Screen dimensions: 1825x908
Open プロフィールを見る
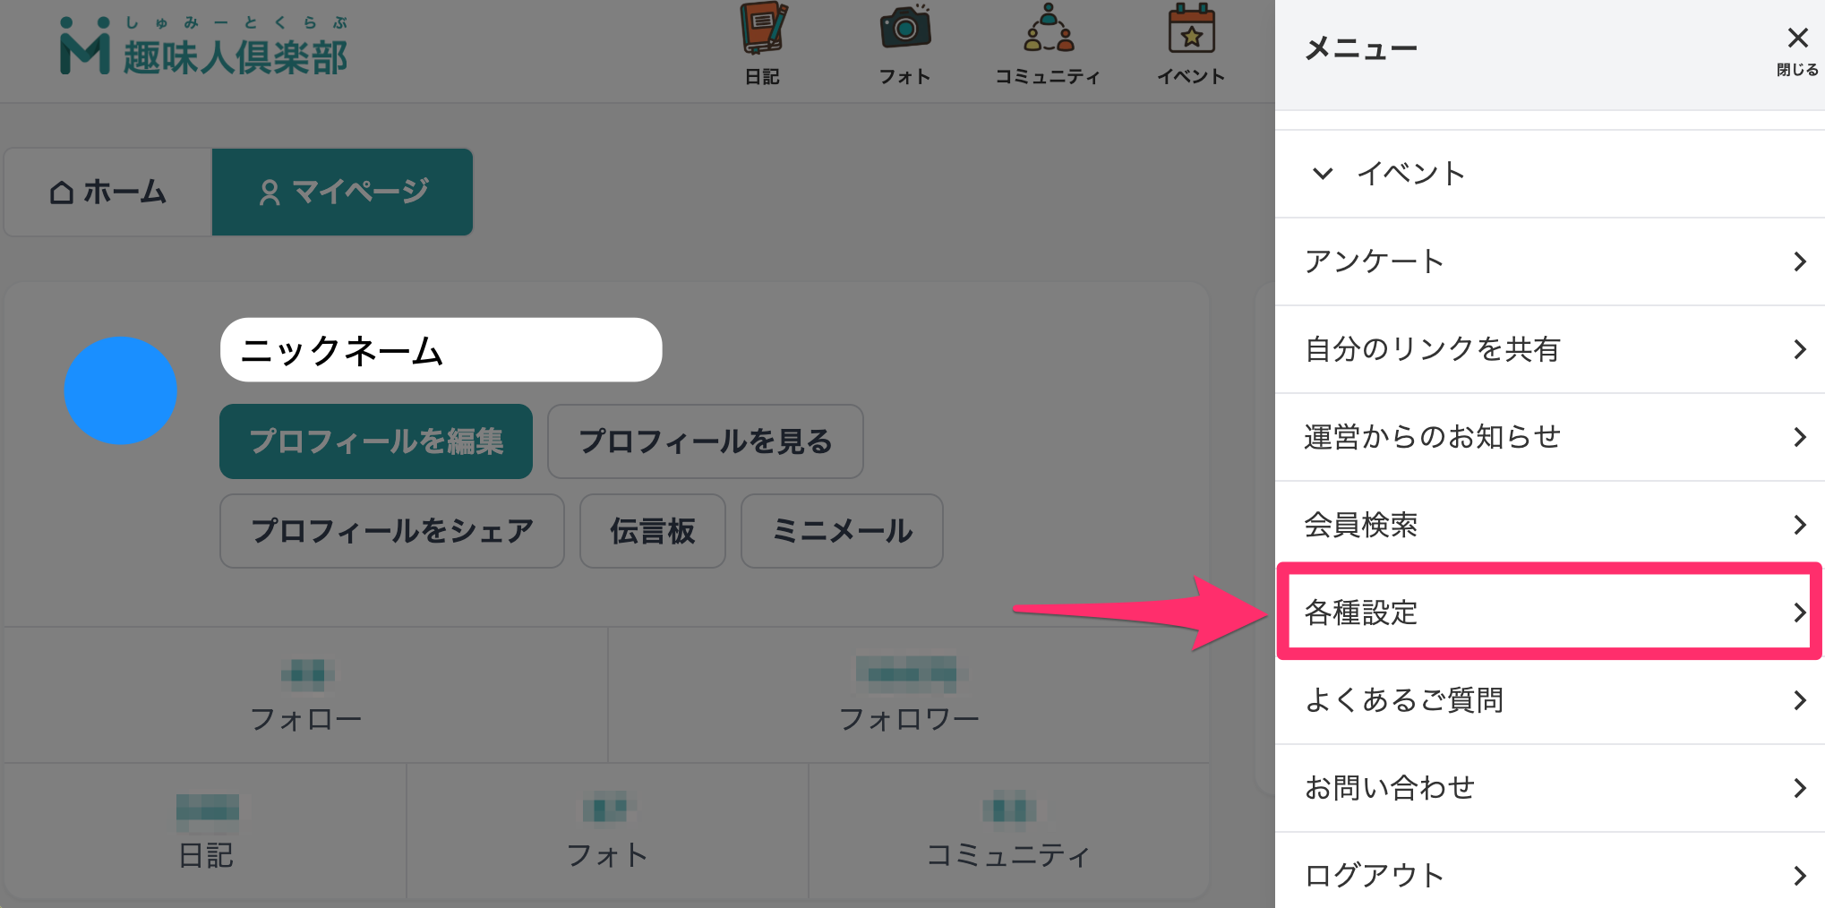pos(706,441)
